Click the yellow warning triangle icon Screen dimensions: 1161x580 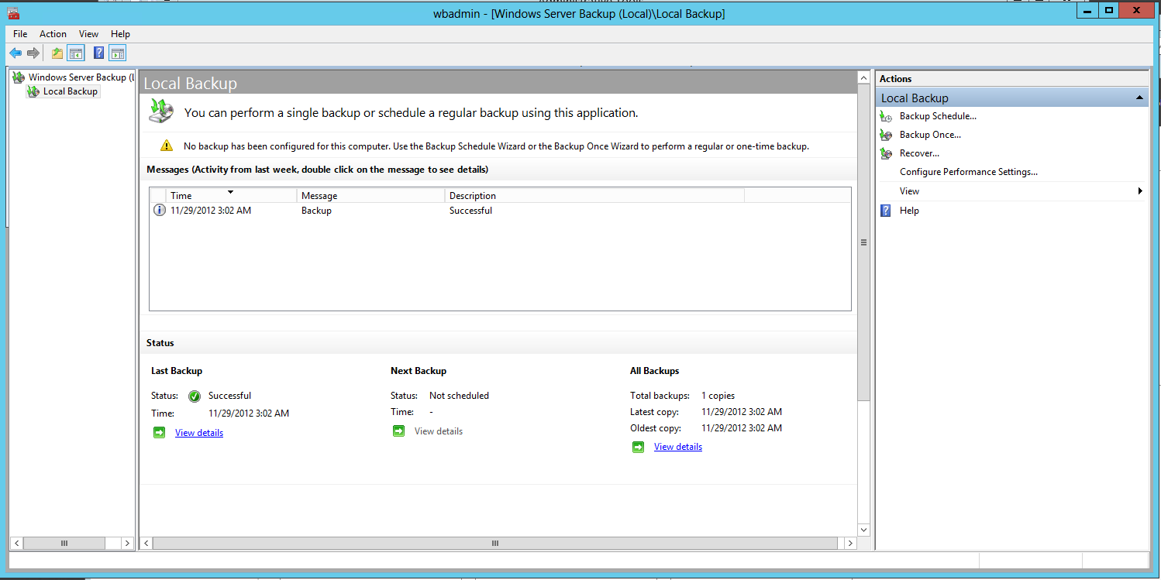click(x=167, y=146)
